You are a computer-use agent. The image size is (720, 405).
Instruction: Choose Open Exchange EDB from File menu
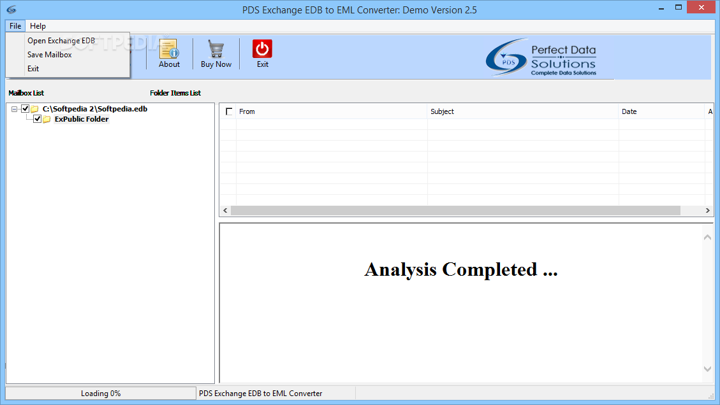(68, 41)
